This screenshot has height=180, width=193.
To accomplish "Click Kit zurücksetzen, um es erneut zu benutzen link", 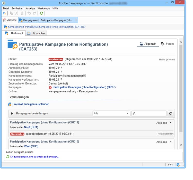I will 35,157.
